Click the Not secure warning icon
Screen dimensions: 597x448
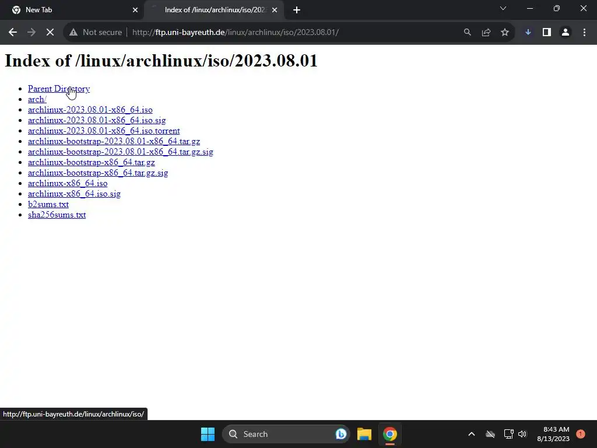[73, 33]
